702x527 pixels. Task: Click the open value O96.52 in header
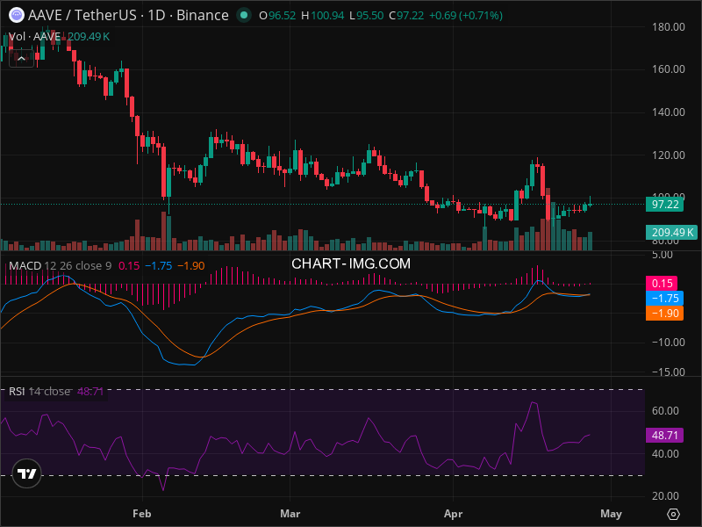pos(277,16)
